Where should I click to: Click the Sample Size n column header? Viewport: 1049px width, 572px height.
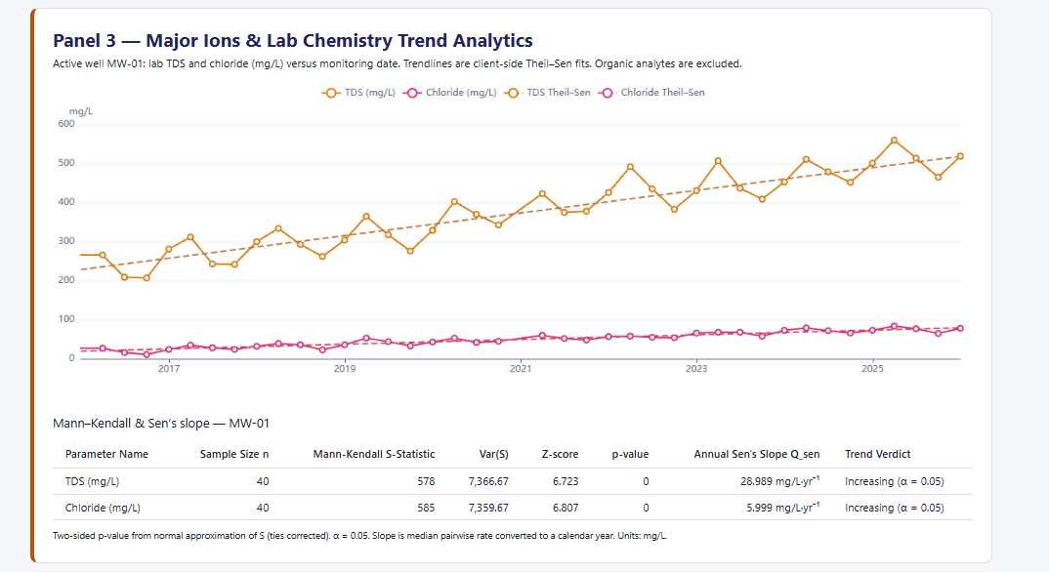click(x=234, y=455)
